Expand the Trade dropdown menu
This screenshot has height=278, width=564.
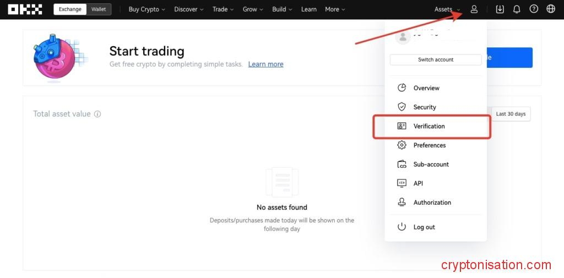pyautogui.click(x=223, y=9)
